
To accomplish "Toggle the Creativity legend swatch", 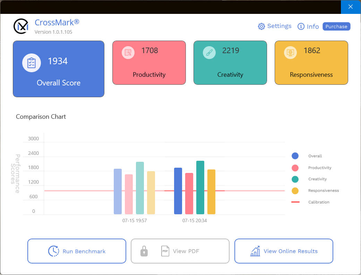I will pos(295,179).
